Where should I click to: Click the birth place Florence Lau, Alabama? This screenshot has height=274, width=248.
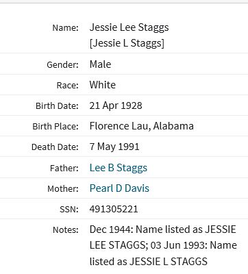coord(142,126)
